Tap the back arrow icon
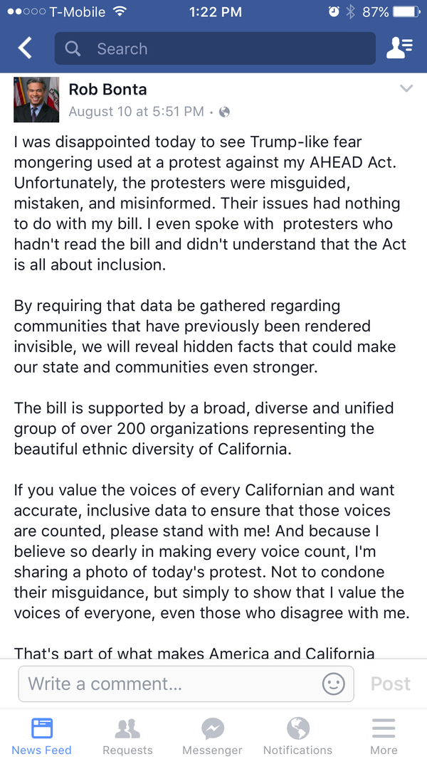This screenshot has height=759, width=427. tap(25, 48)
